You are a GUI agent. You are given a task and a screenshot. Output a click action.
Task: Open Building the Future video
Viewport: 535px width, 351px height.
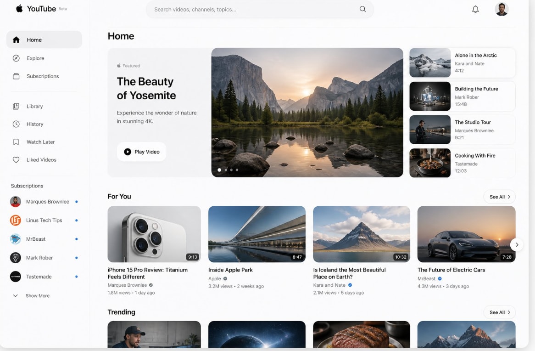pos(463,96)
